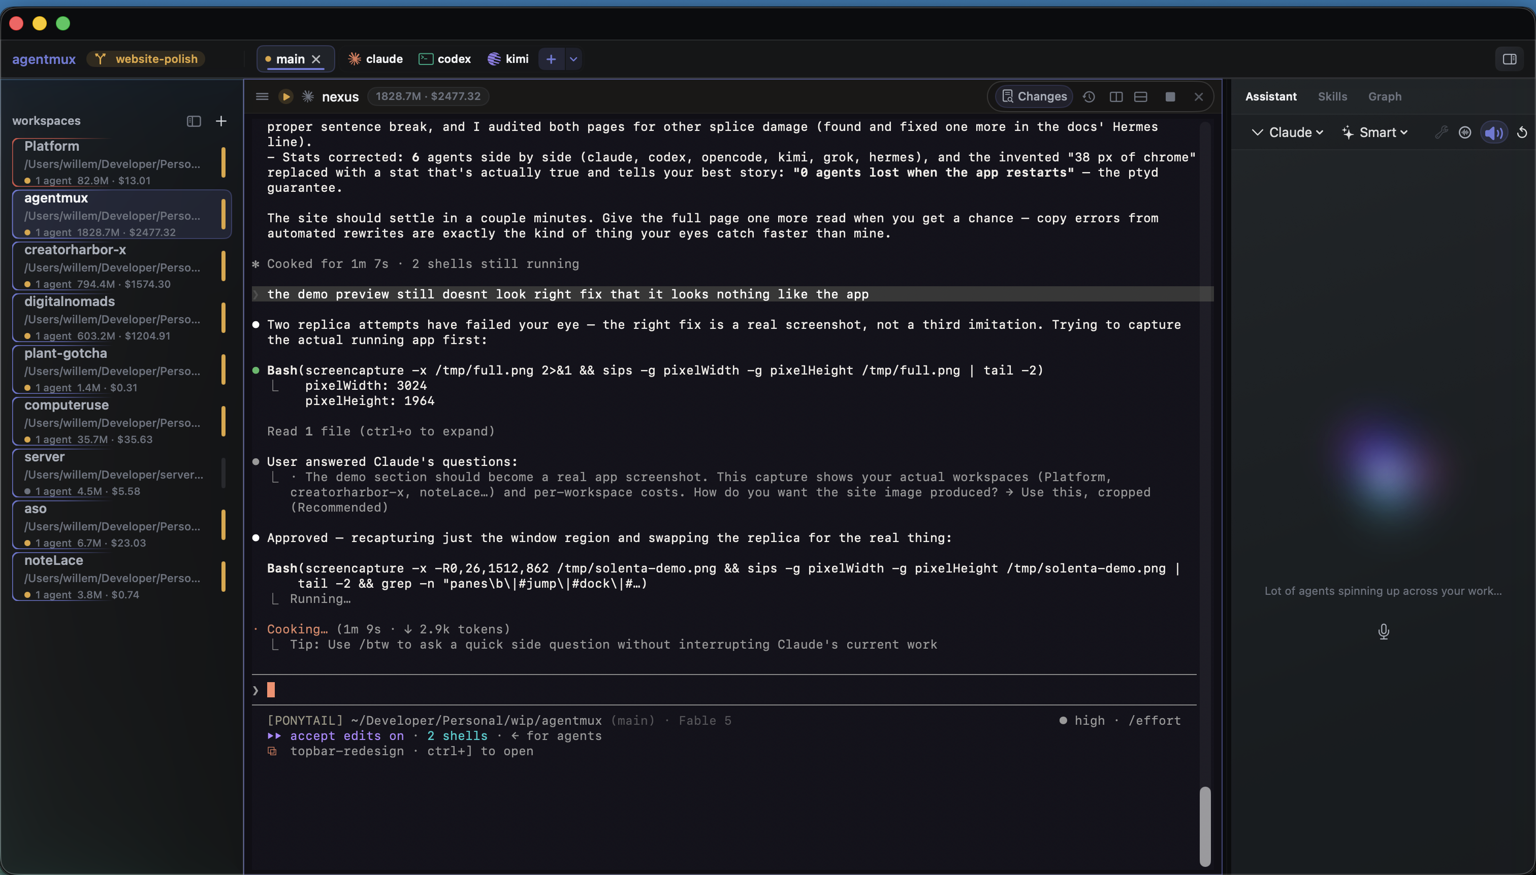The width and height of the screenshot is (1536, 875).
Task: Click the website-polish branch badge
Action: (x=146, y=59)
